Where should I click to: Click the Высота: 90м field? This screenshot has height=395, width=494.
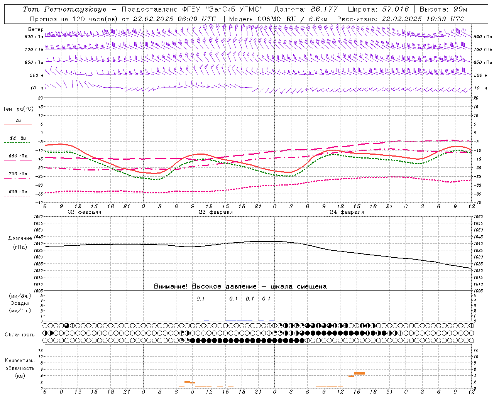(x=443, y=9)
